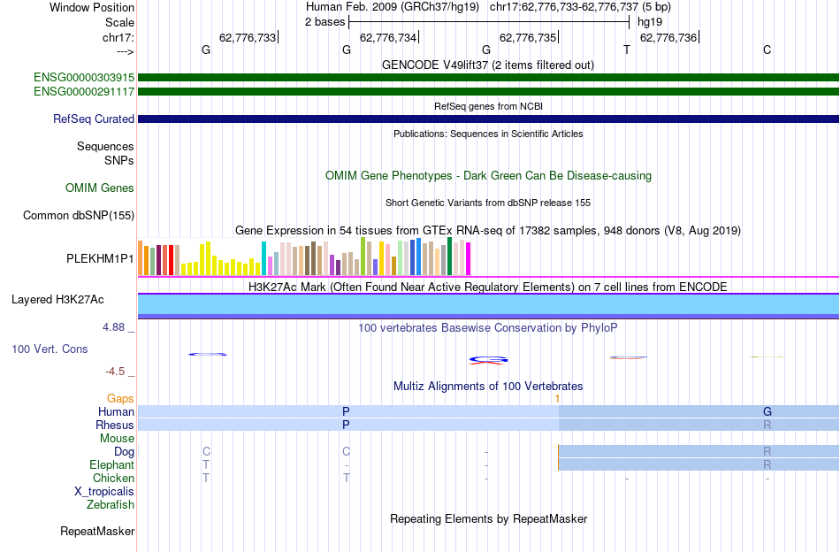Click the OMIM Gene Phenotypes track title

point(488,176)
